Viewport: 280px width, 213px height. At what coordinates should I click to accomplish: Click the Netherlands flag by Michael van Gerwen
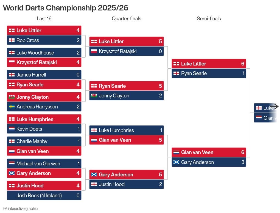[12, 163]
